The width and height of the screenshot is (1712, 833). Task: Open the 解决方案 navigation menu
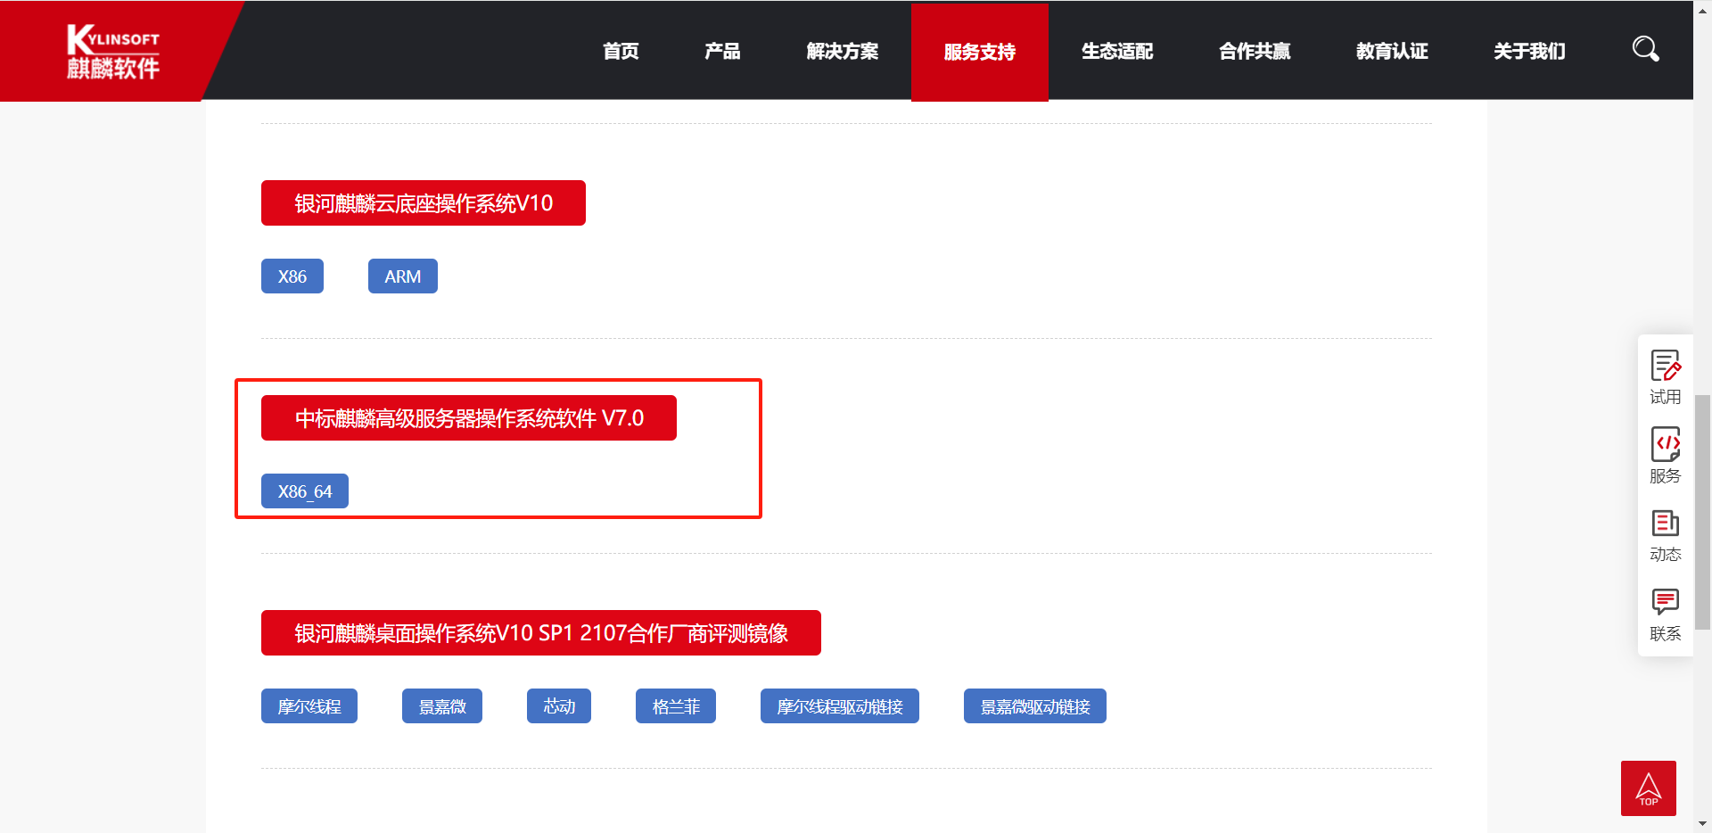843,52
